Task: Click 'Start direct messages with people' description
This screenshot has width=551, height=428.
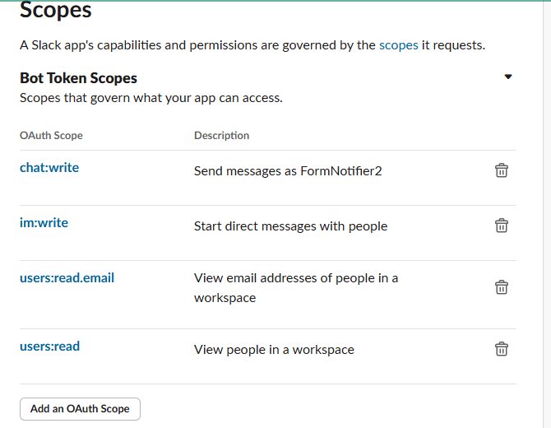Action: (x=290, y=226)
